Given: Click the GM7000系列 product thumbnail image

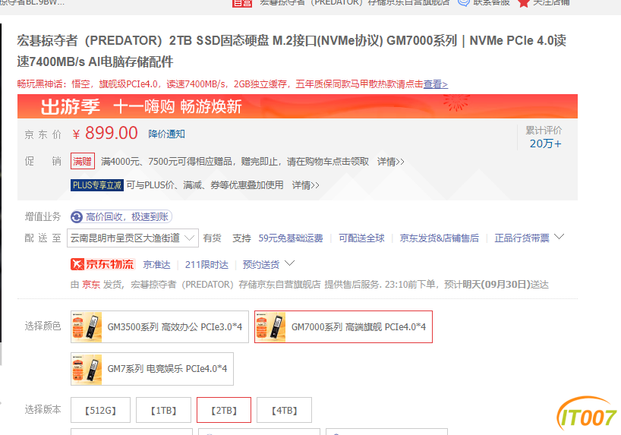Looking at the screenshot, I should coord(270,327).
